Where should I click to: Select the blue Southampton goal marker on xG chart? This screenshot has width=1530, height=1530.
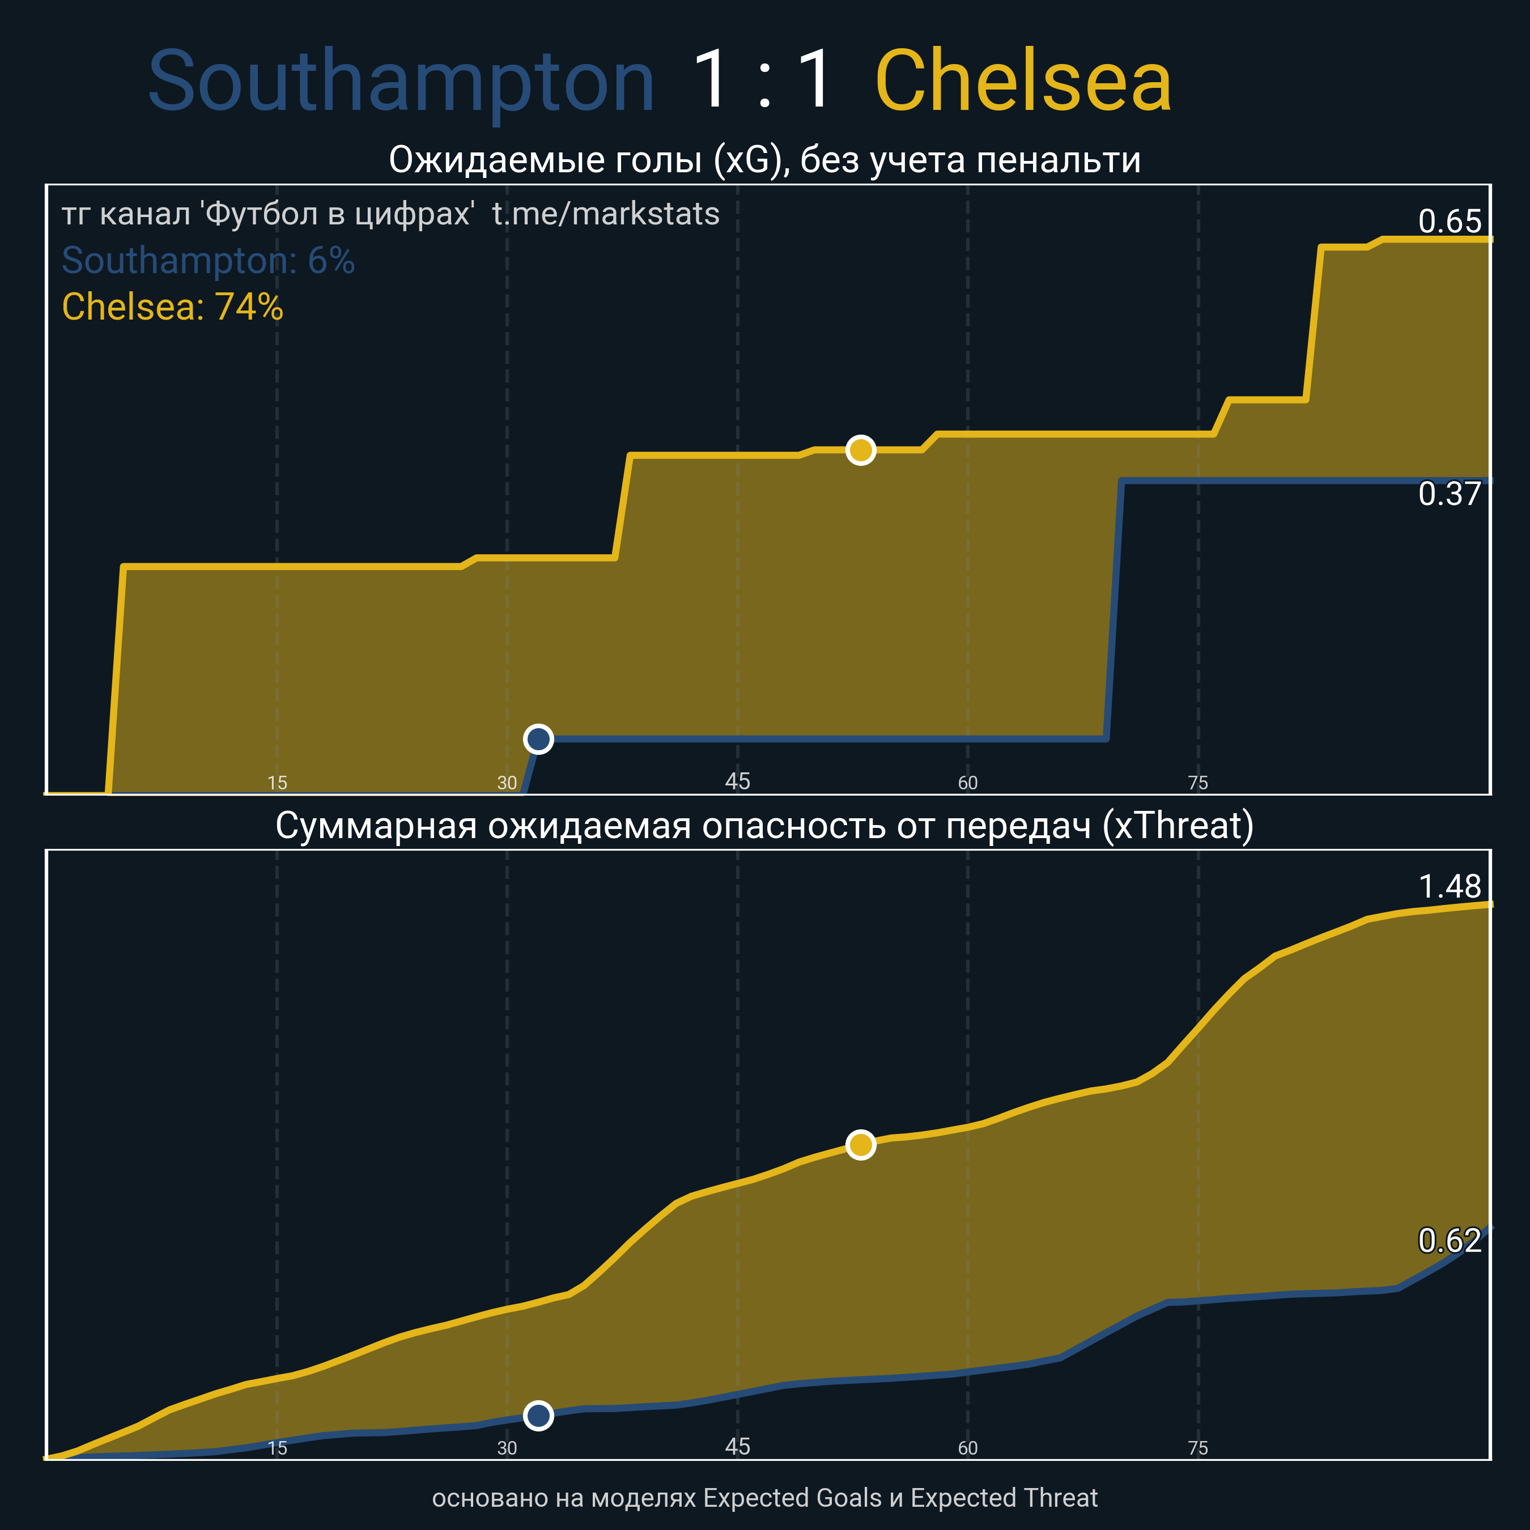(x=538, y=739)
